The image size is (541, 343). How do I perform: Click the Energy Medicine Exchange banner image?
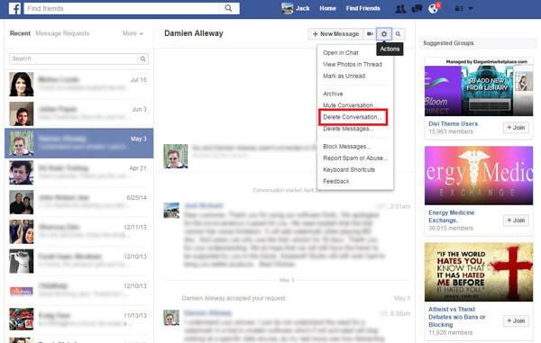(479, 176)
